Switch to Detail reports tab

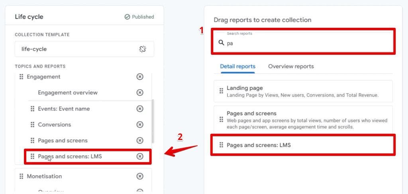click(237, 66)
